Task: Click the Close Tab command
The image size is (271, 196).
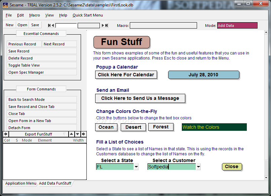Action: point(42,114)
